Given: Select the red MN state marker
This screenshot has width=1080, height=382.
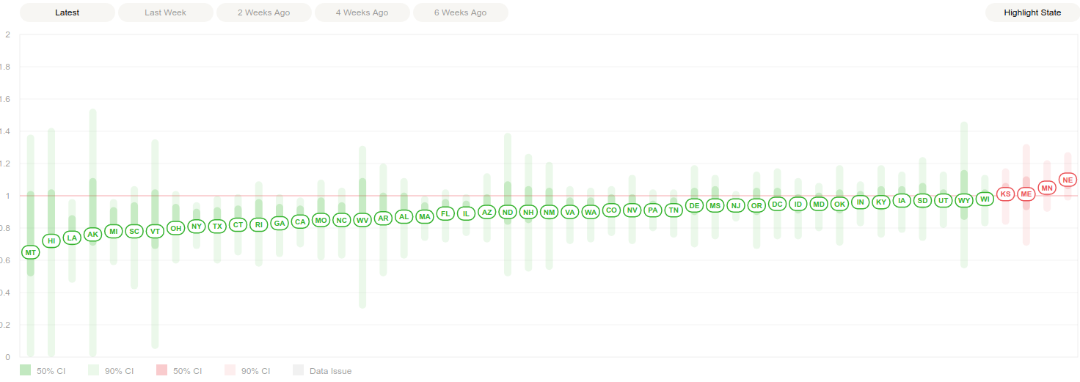Looking at the screenshot, I should click(x=1047, y=188).
